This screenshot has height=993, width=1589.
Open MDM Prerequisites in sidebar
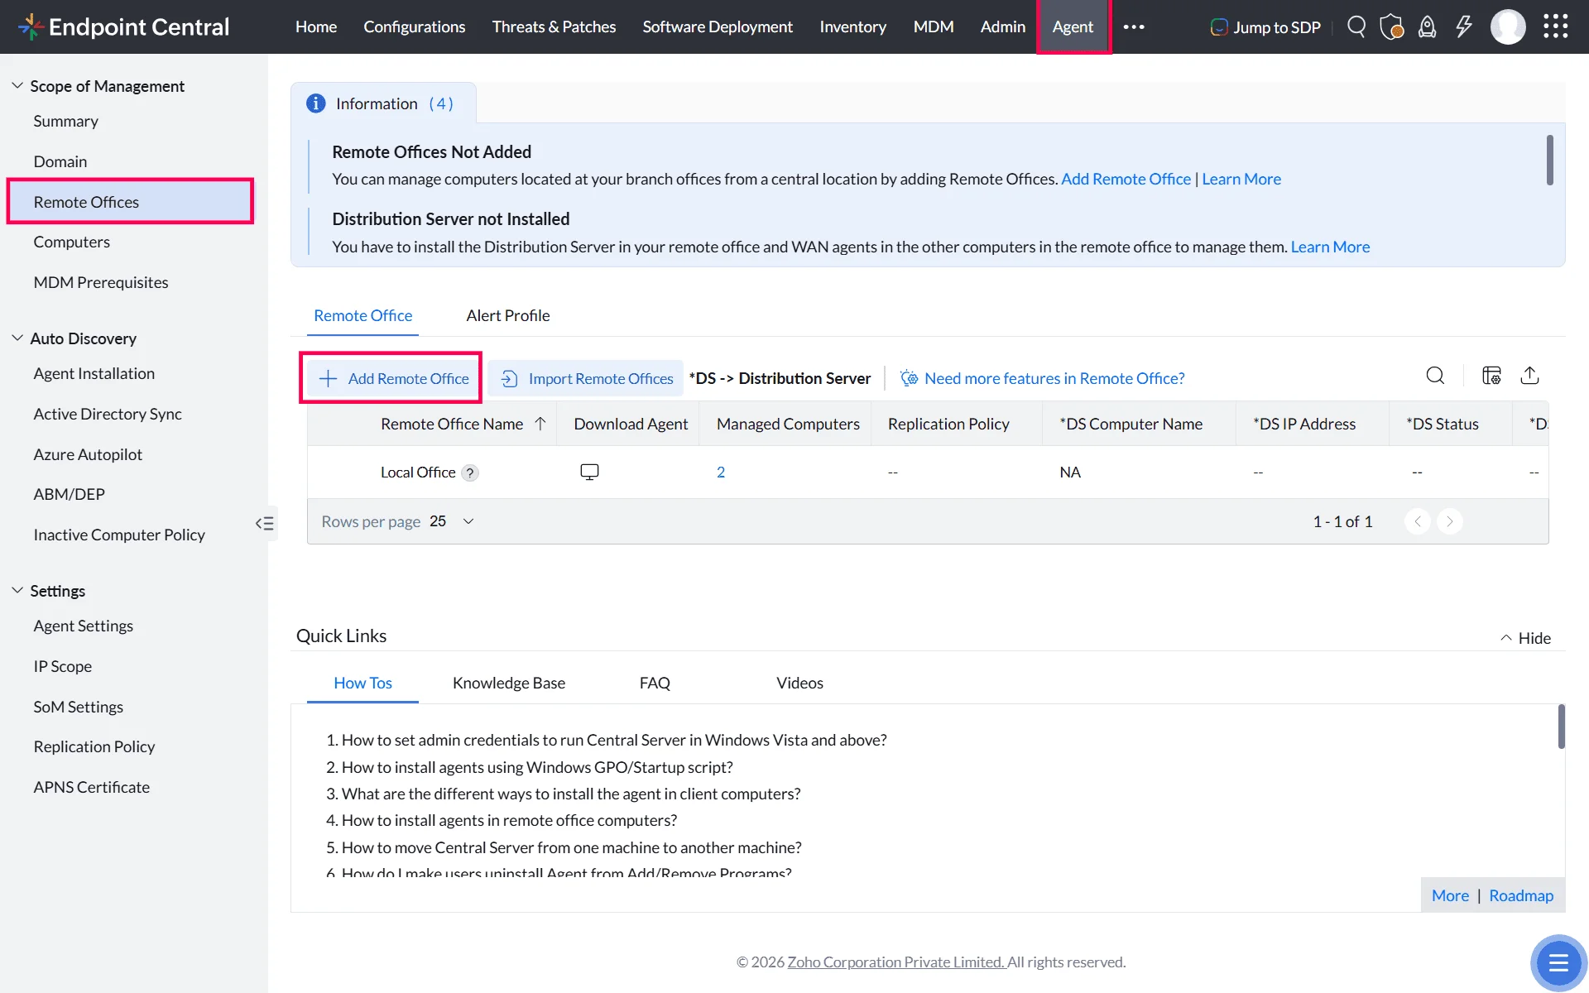[101, 282]
